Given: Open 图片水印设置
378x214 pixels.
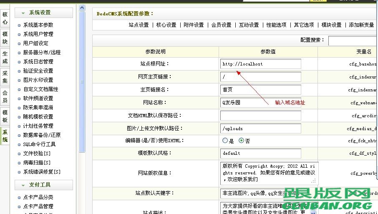Looking at the screenshot, I should [x=38, y=80].
